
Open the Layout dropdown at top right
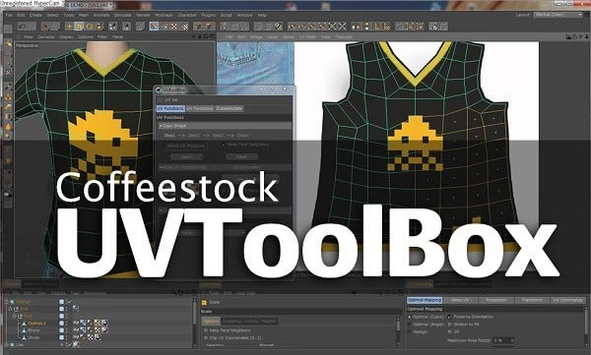tap(558, 15)
